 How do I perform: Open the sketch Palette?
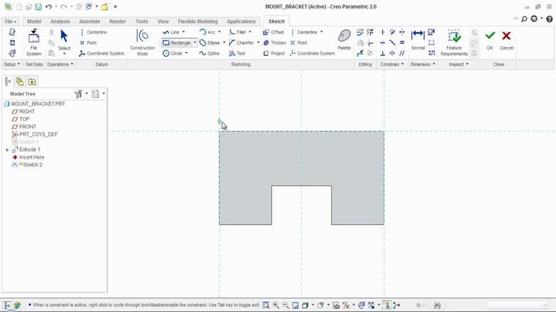344,40
